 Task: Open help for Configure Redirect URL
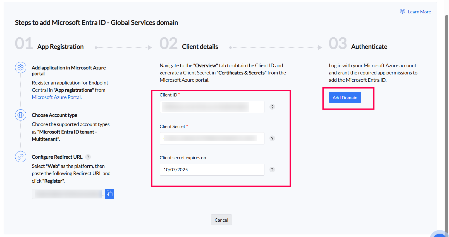pyautogui.click(x=88, y=157)
